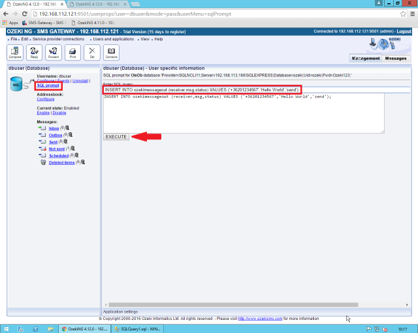Open the Windows Start button
Screen dimensions: 418x333
click(x=7, y=329)
